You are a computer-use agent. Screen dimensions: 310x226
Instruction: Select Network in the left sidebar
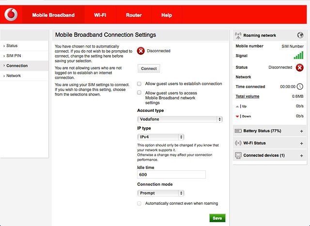click(x=24, y=75)
